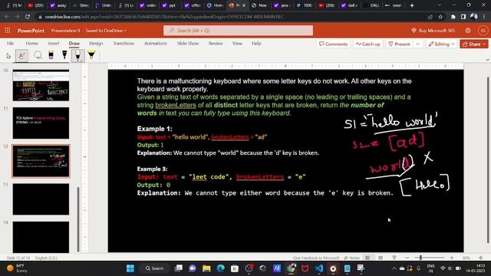Open the settings gear in the header

click(x=468, y=31)
